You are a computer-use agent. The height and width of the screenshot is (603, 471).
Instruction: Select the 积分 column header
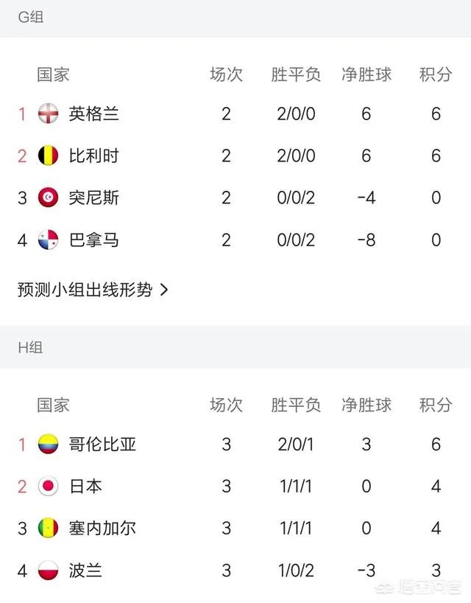click(433, 74)
